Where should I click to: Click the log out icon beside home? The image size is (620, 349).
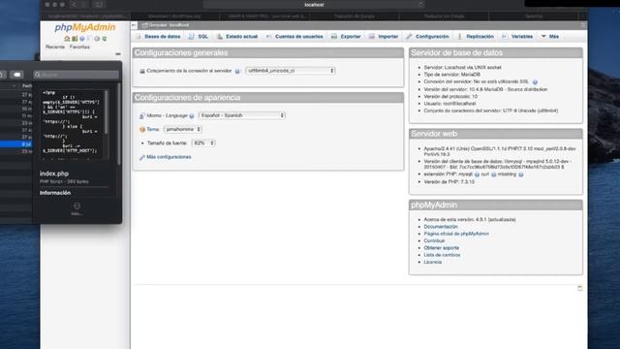click(x=75, y=39)
